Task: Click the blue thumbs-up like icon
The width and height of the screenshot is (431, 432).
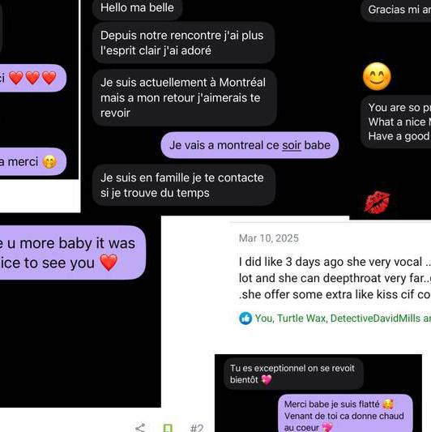Action: 245,319
